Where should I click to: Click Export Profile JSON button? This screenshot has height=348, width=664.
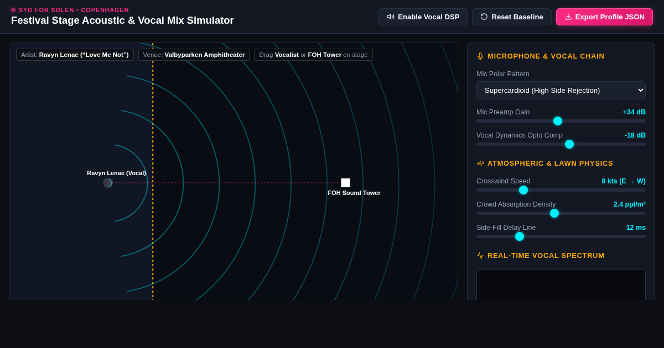pos(604,17)
